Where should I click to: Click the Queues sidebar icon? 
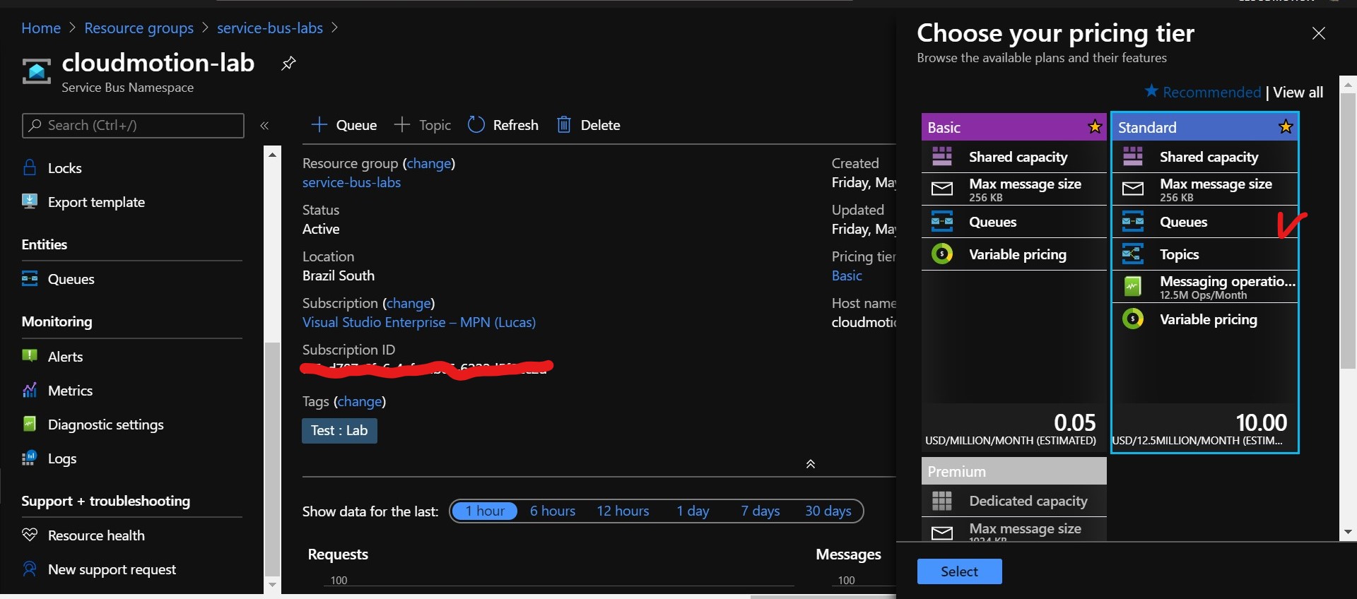[30, 278]
